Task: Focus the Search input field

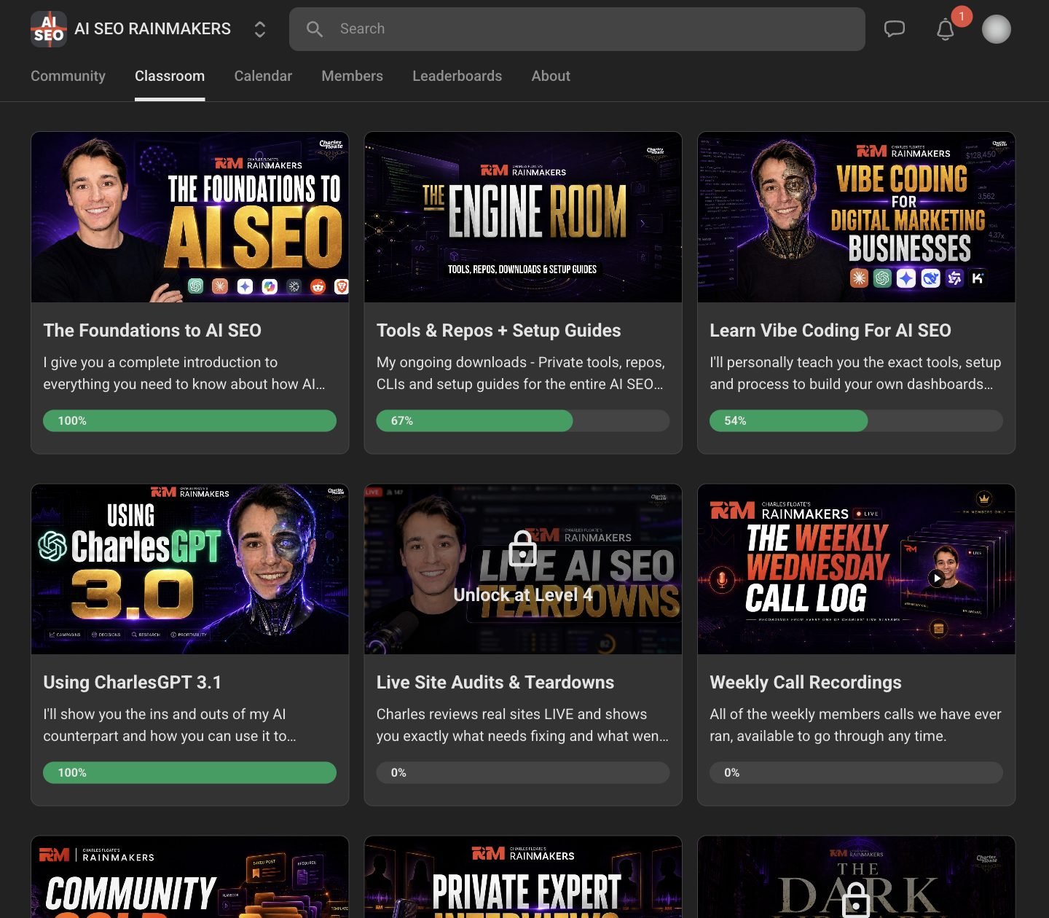Action: pos(577,29)
